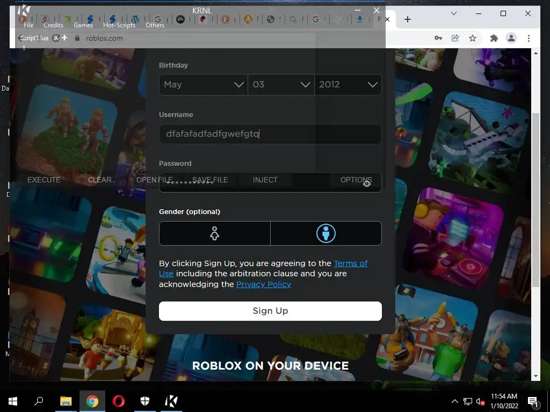Click the page scrollbar down arrow
The width and height of the screenshot is (550, 412).
535,376
